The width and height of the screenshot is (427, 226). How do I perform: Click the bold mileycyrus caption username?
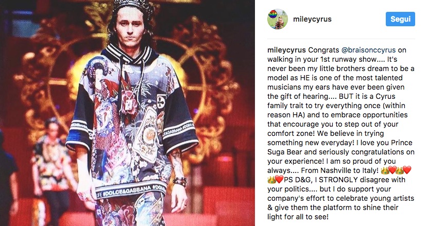pyautogui.click(x=287, y=50)
